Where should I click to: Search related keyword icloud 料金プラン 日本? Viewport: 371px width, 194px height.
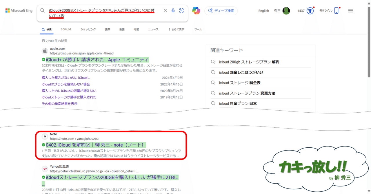238,103
